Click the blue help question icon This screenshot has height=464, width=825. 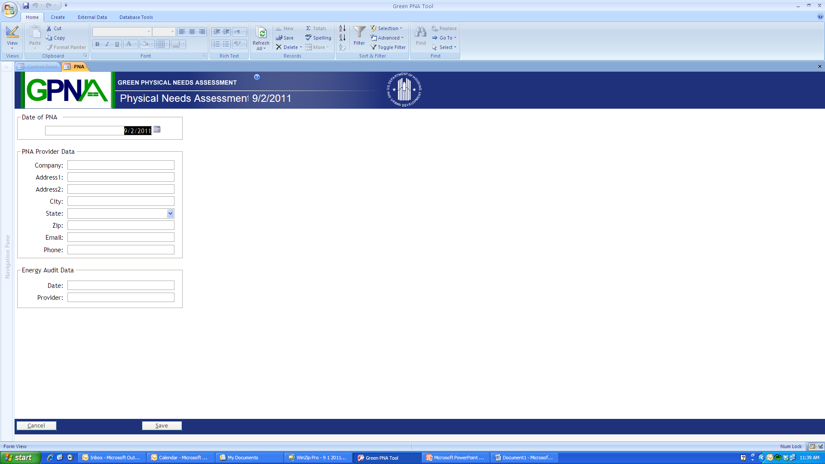click(257, 77)
